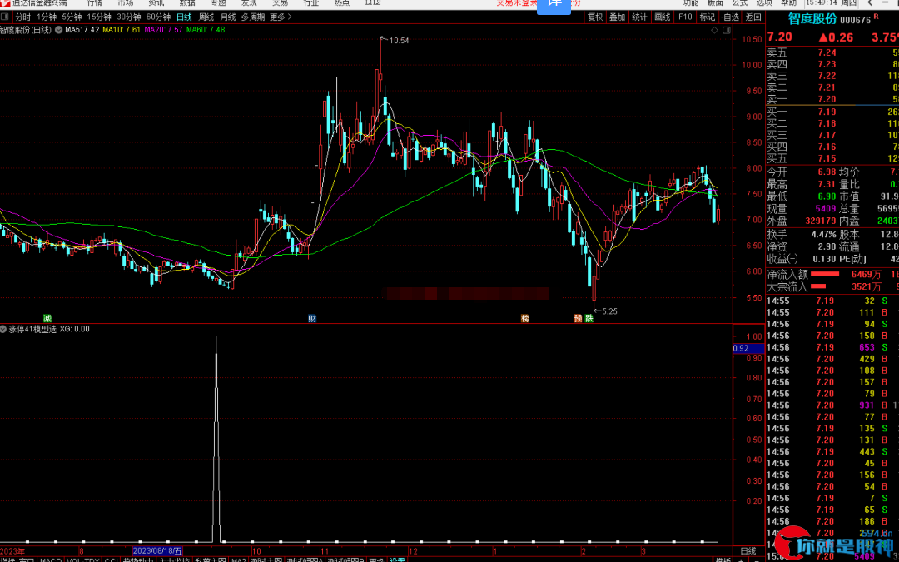Click the MA20: 7.57 readout
899x562 pixels.
(163, 29)
